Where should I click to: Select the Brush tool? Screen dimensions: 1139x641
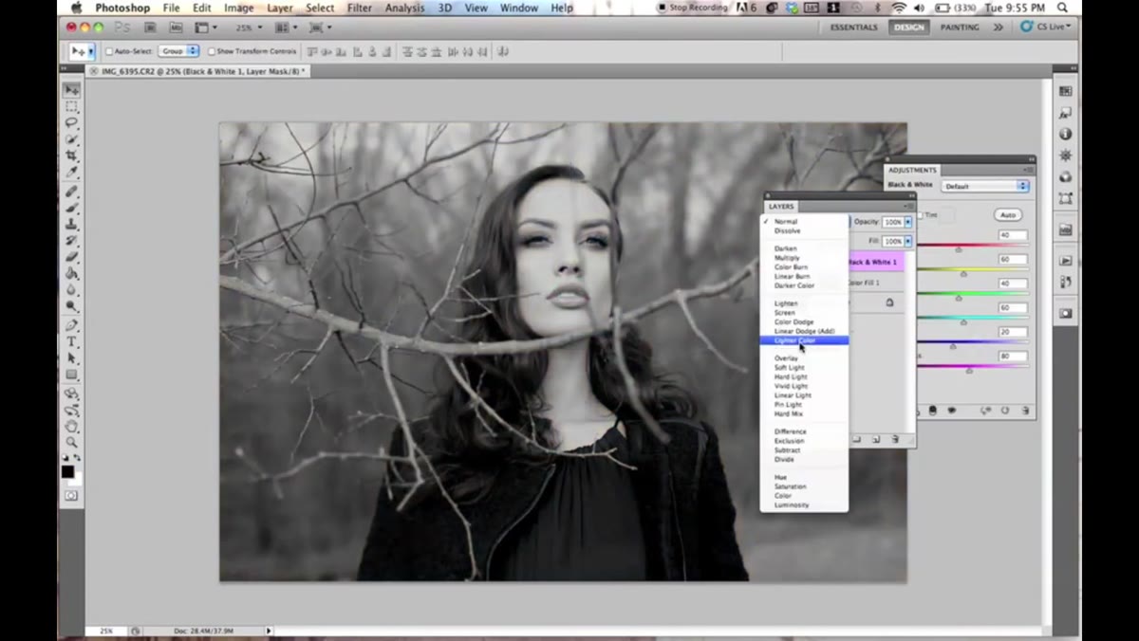click(72, 208)
